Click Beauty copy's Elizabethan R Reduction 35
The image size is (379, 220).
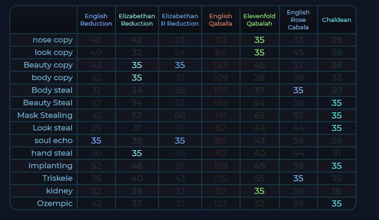click(x=180, y=65)
